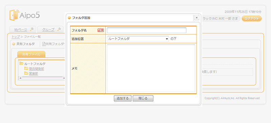
Task: Click the 共有フォルダー toolbar link
Action: tap(55, 44)
